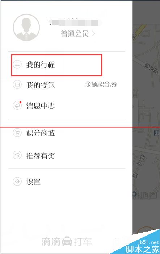Open the 我的行程 list icon
This screenshot has width=160, height=254.
pos(17,64)
